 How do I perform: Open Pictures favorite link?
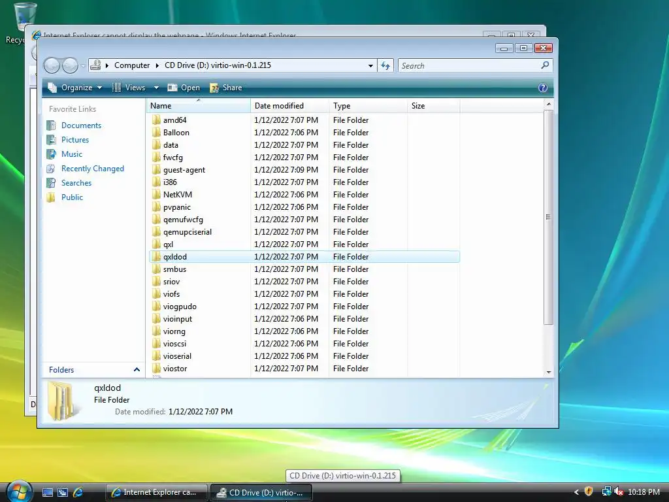click(x=75, y=140)
